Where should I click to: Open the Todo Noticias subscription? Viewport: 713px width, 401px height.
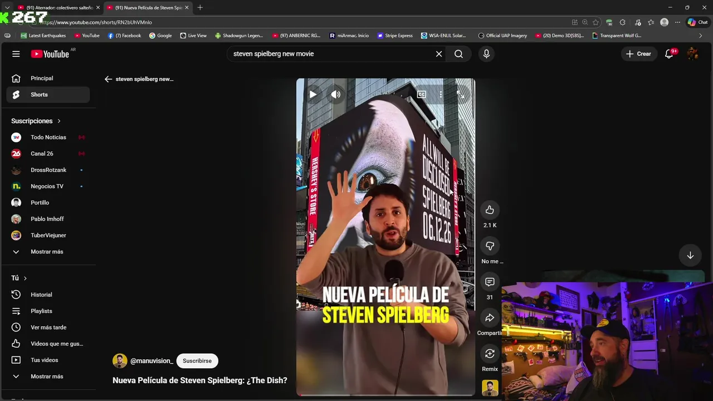coord(48,138)
